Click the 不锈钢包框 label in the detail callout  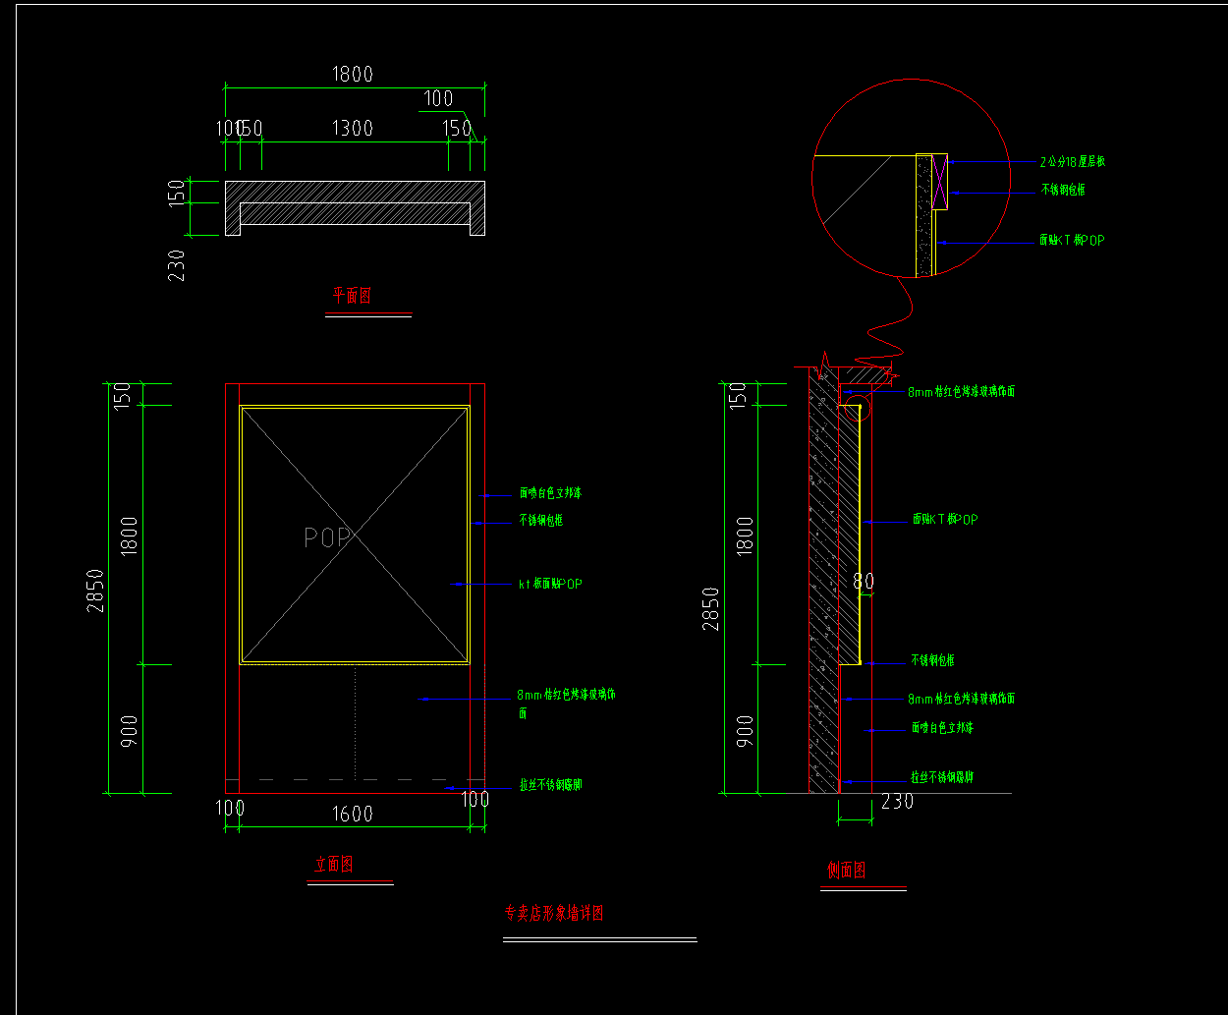[x=1063, y=190]
